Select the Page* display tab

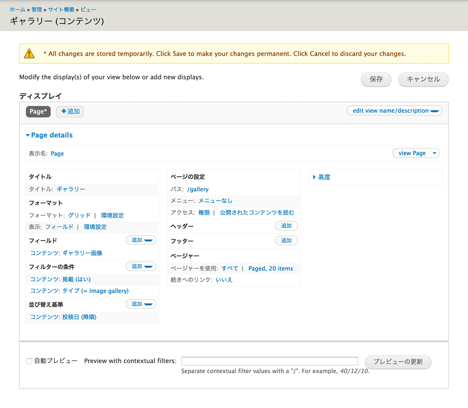[x=38, y=112]
